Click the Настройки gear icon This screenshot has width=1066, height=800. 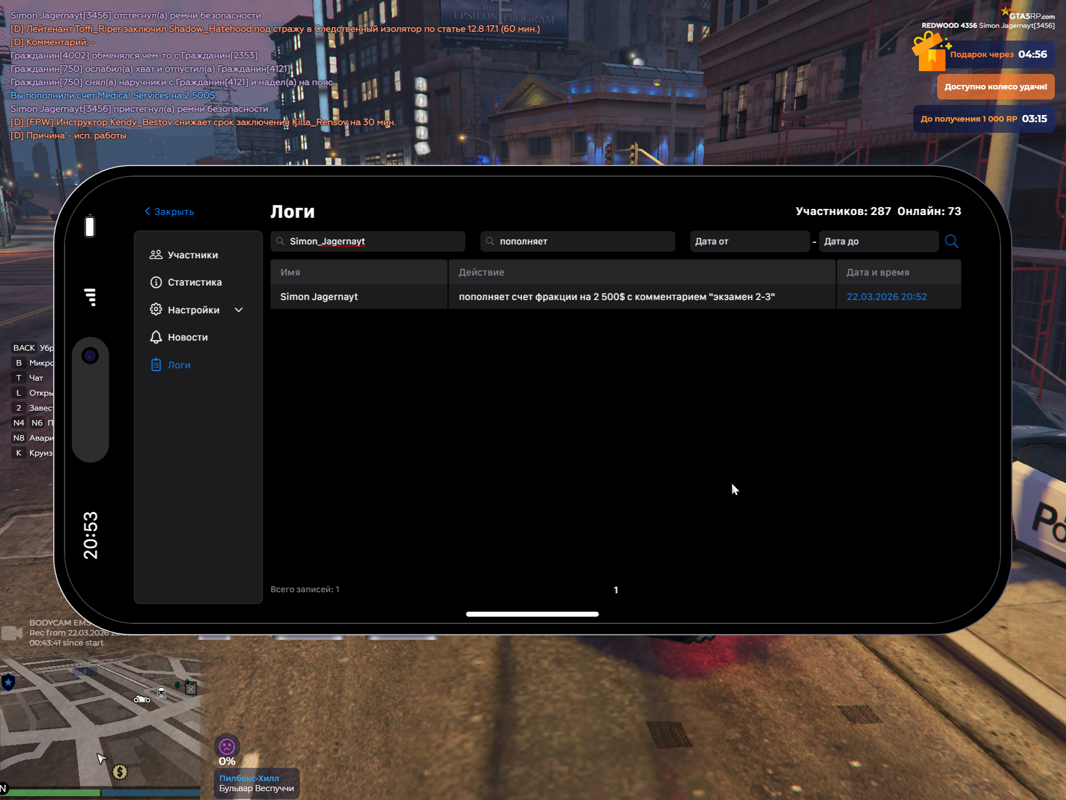pyautogui.click(x=156, y=309)
